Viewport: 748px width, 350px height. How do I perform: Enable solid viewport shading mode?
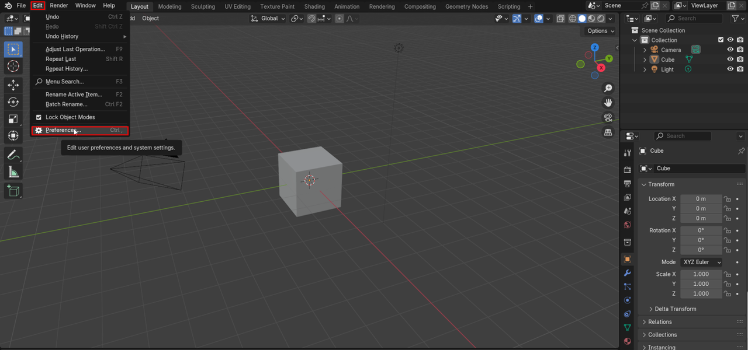pos(582,18)
